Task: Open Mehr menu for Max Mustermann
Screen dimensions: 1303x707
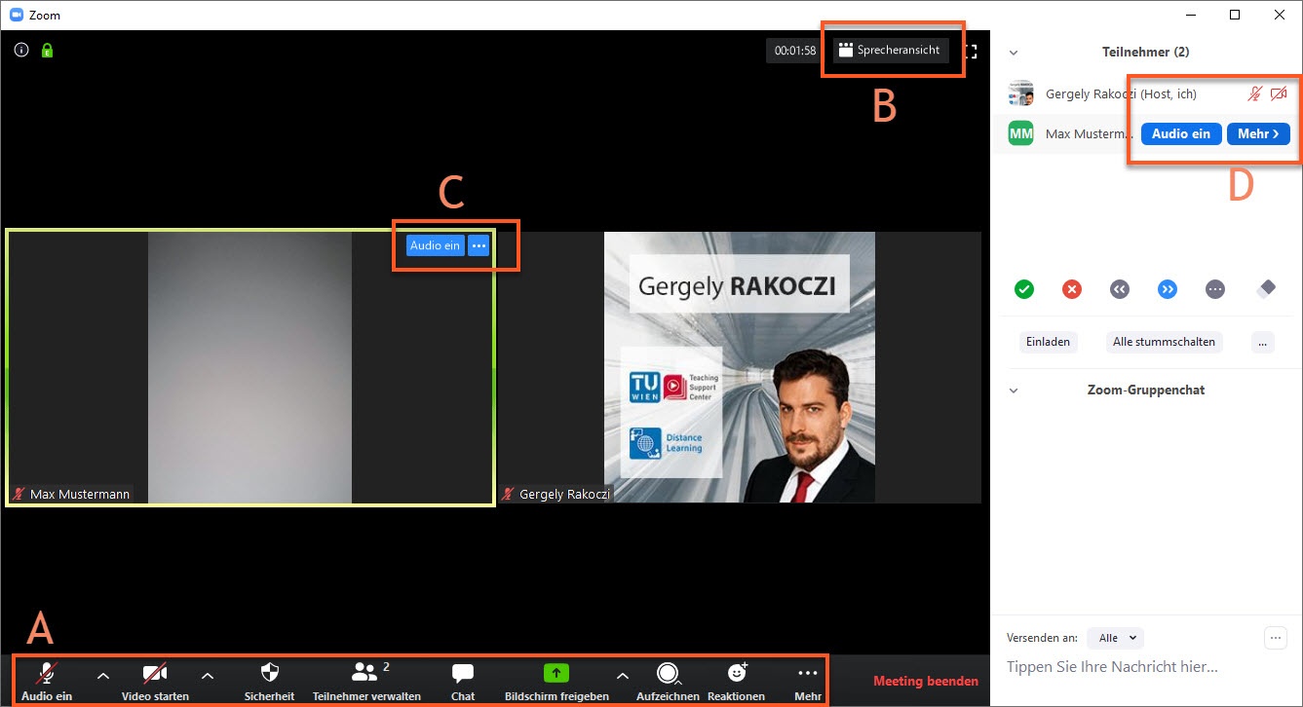Action: click(x=1258, y=133)
